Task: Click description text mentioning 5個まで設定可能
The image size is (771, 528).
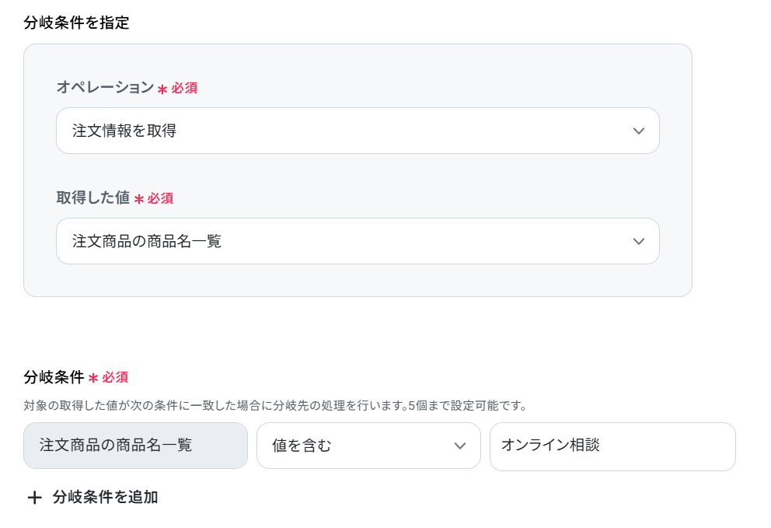Action: point(275,405)
